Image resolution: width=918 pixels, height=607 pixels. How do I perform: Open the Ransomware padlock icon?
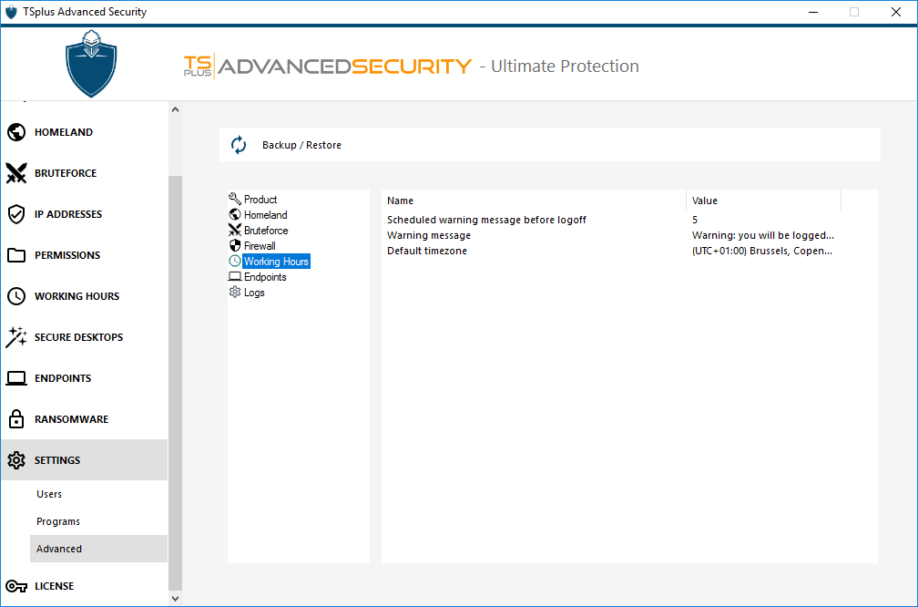(x=15, y=419)
